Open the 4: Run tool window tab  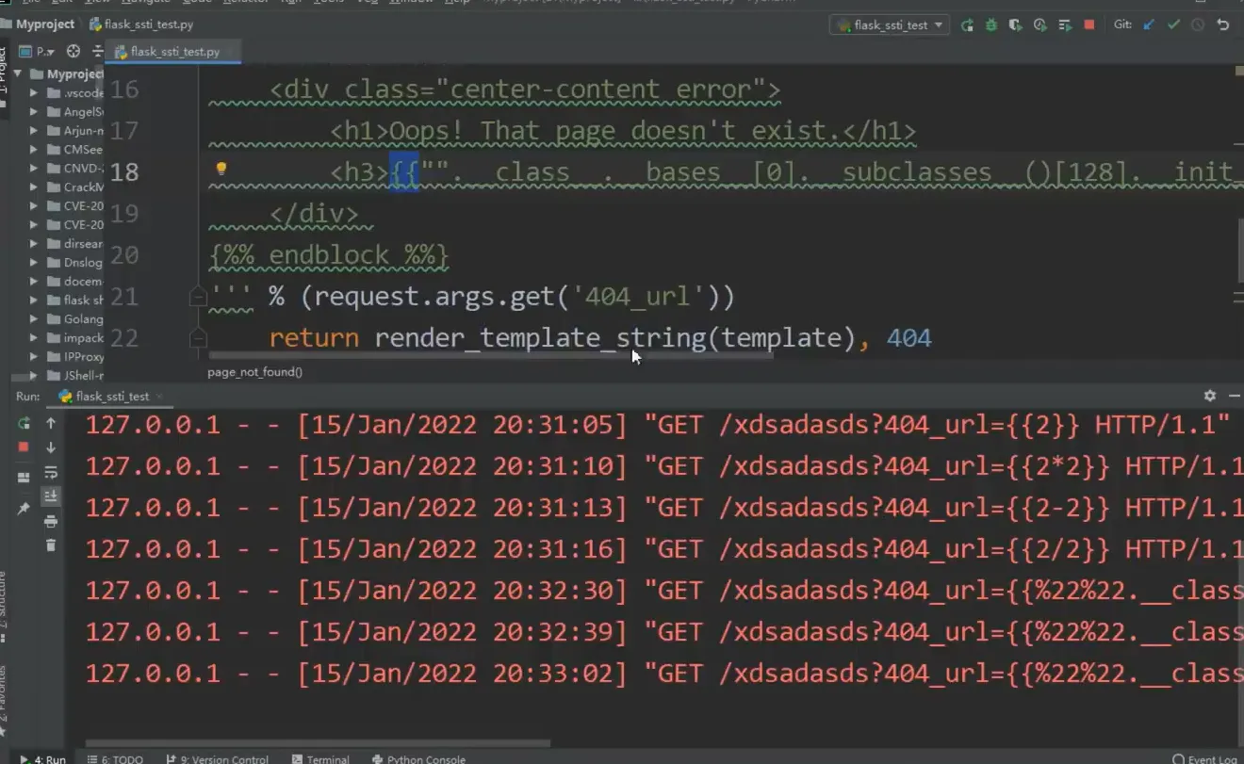point(42,758)
